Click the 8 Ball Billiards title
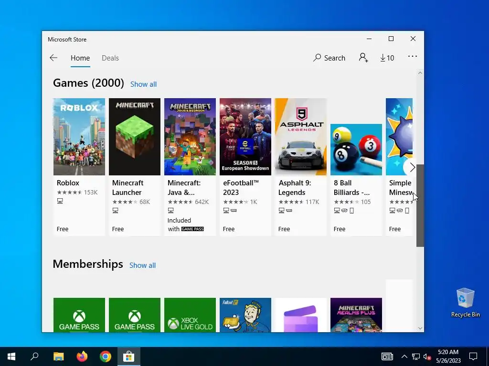This screenshot has height=366, width=489. click(x=351, y=187)
